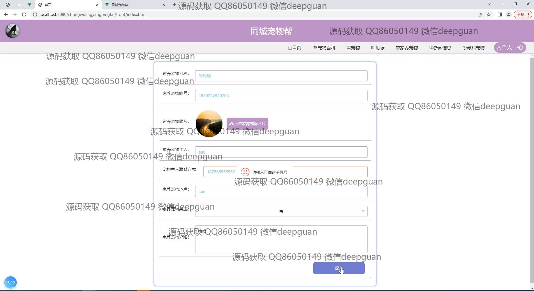Open the 宠物百科 menu item

point(324,48)
